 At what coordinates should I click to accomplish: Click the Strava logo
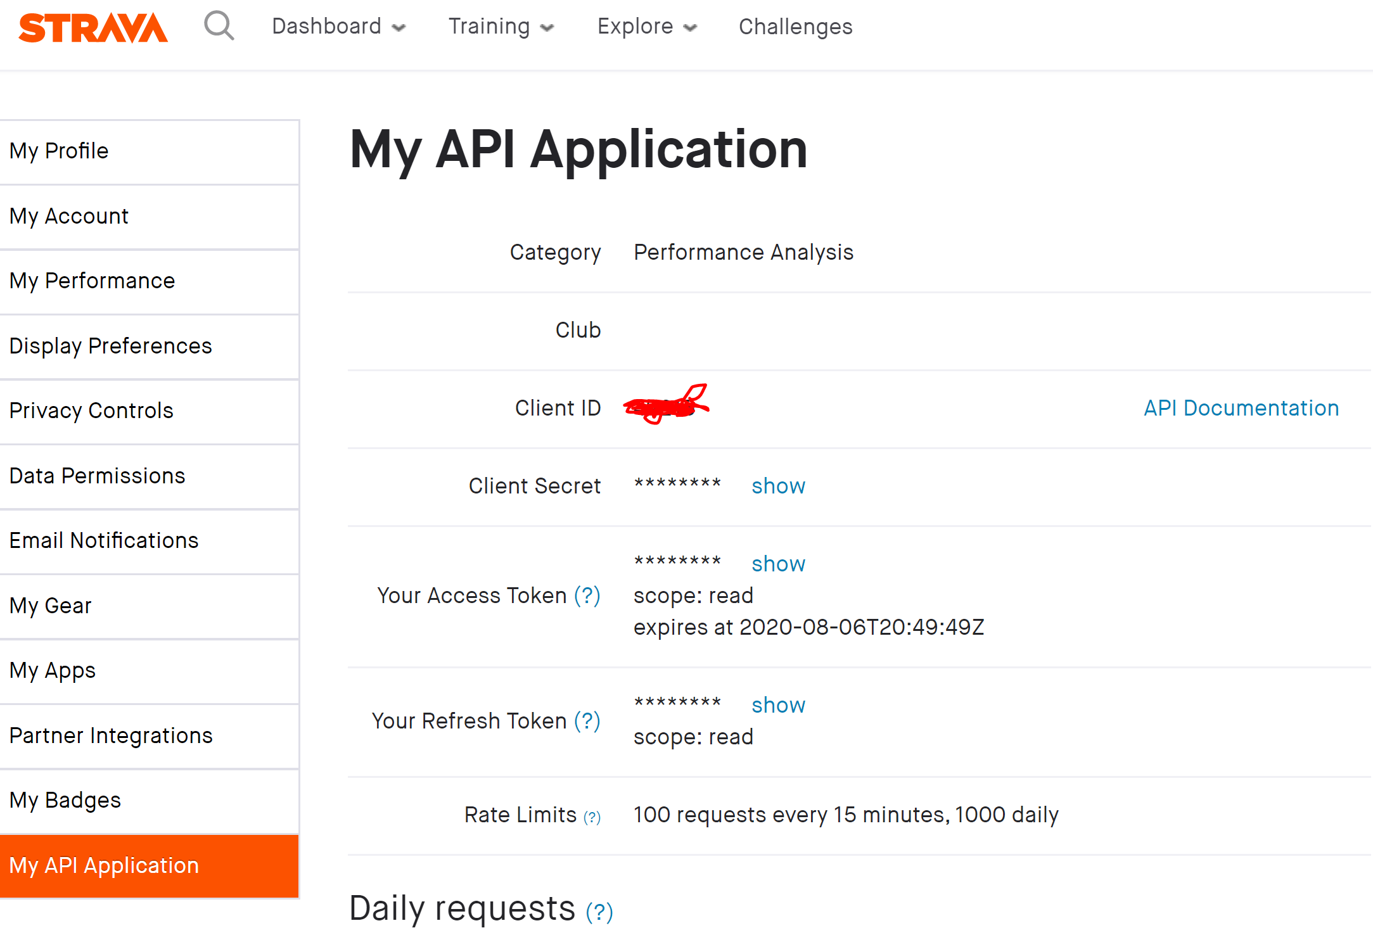coord(93,27)
